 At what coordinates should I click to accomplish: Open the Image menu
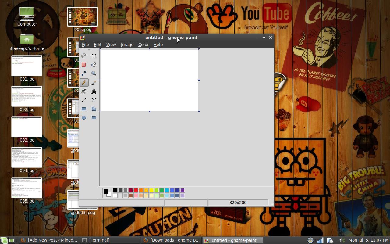pyautogui.click(x=127, y=45)
